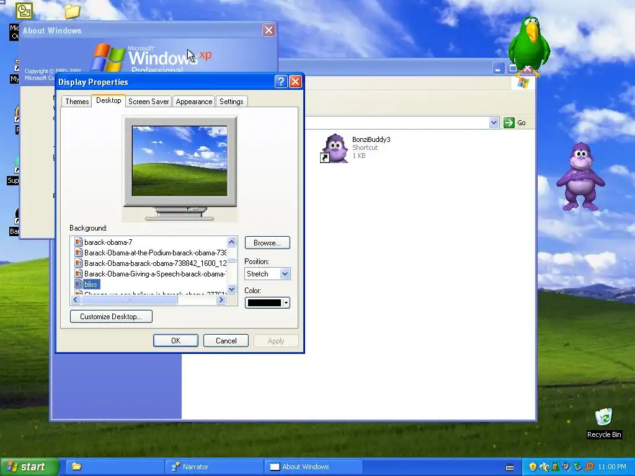Open the Color picker dropdown arrow
This screenshot has width=635, height=476.
286,302
